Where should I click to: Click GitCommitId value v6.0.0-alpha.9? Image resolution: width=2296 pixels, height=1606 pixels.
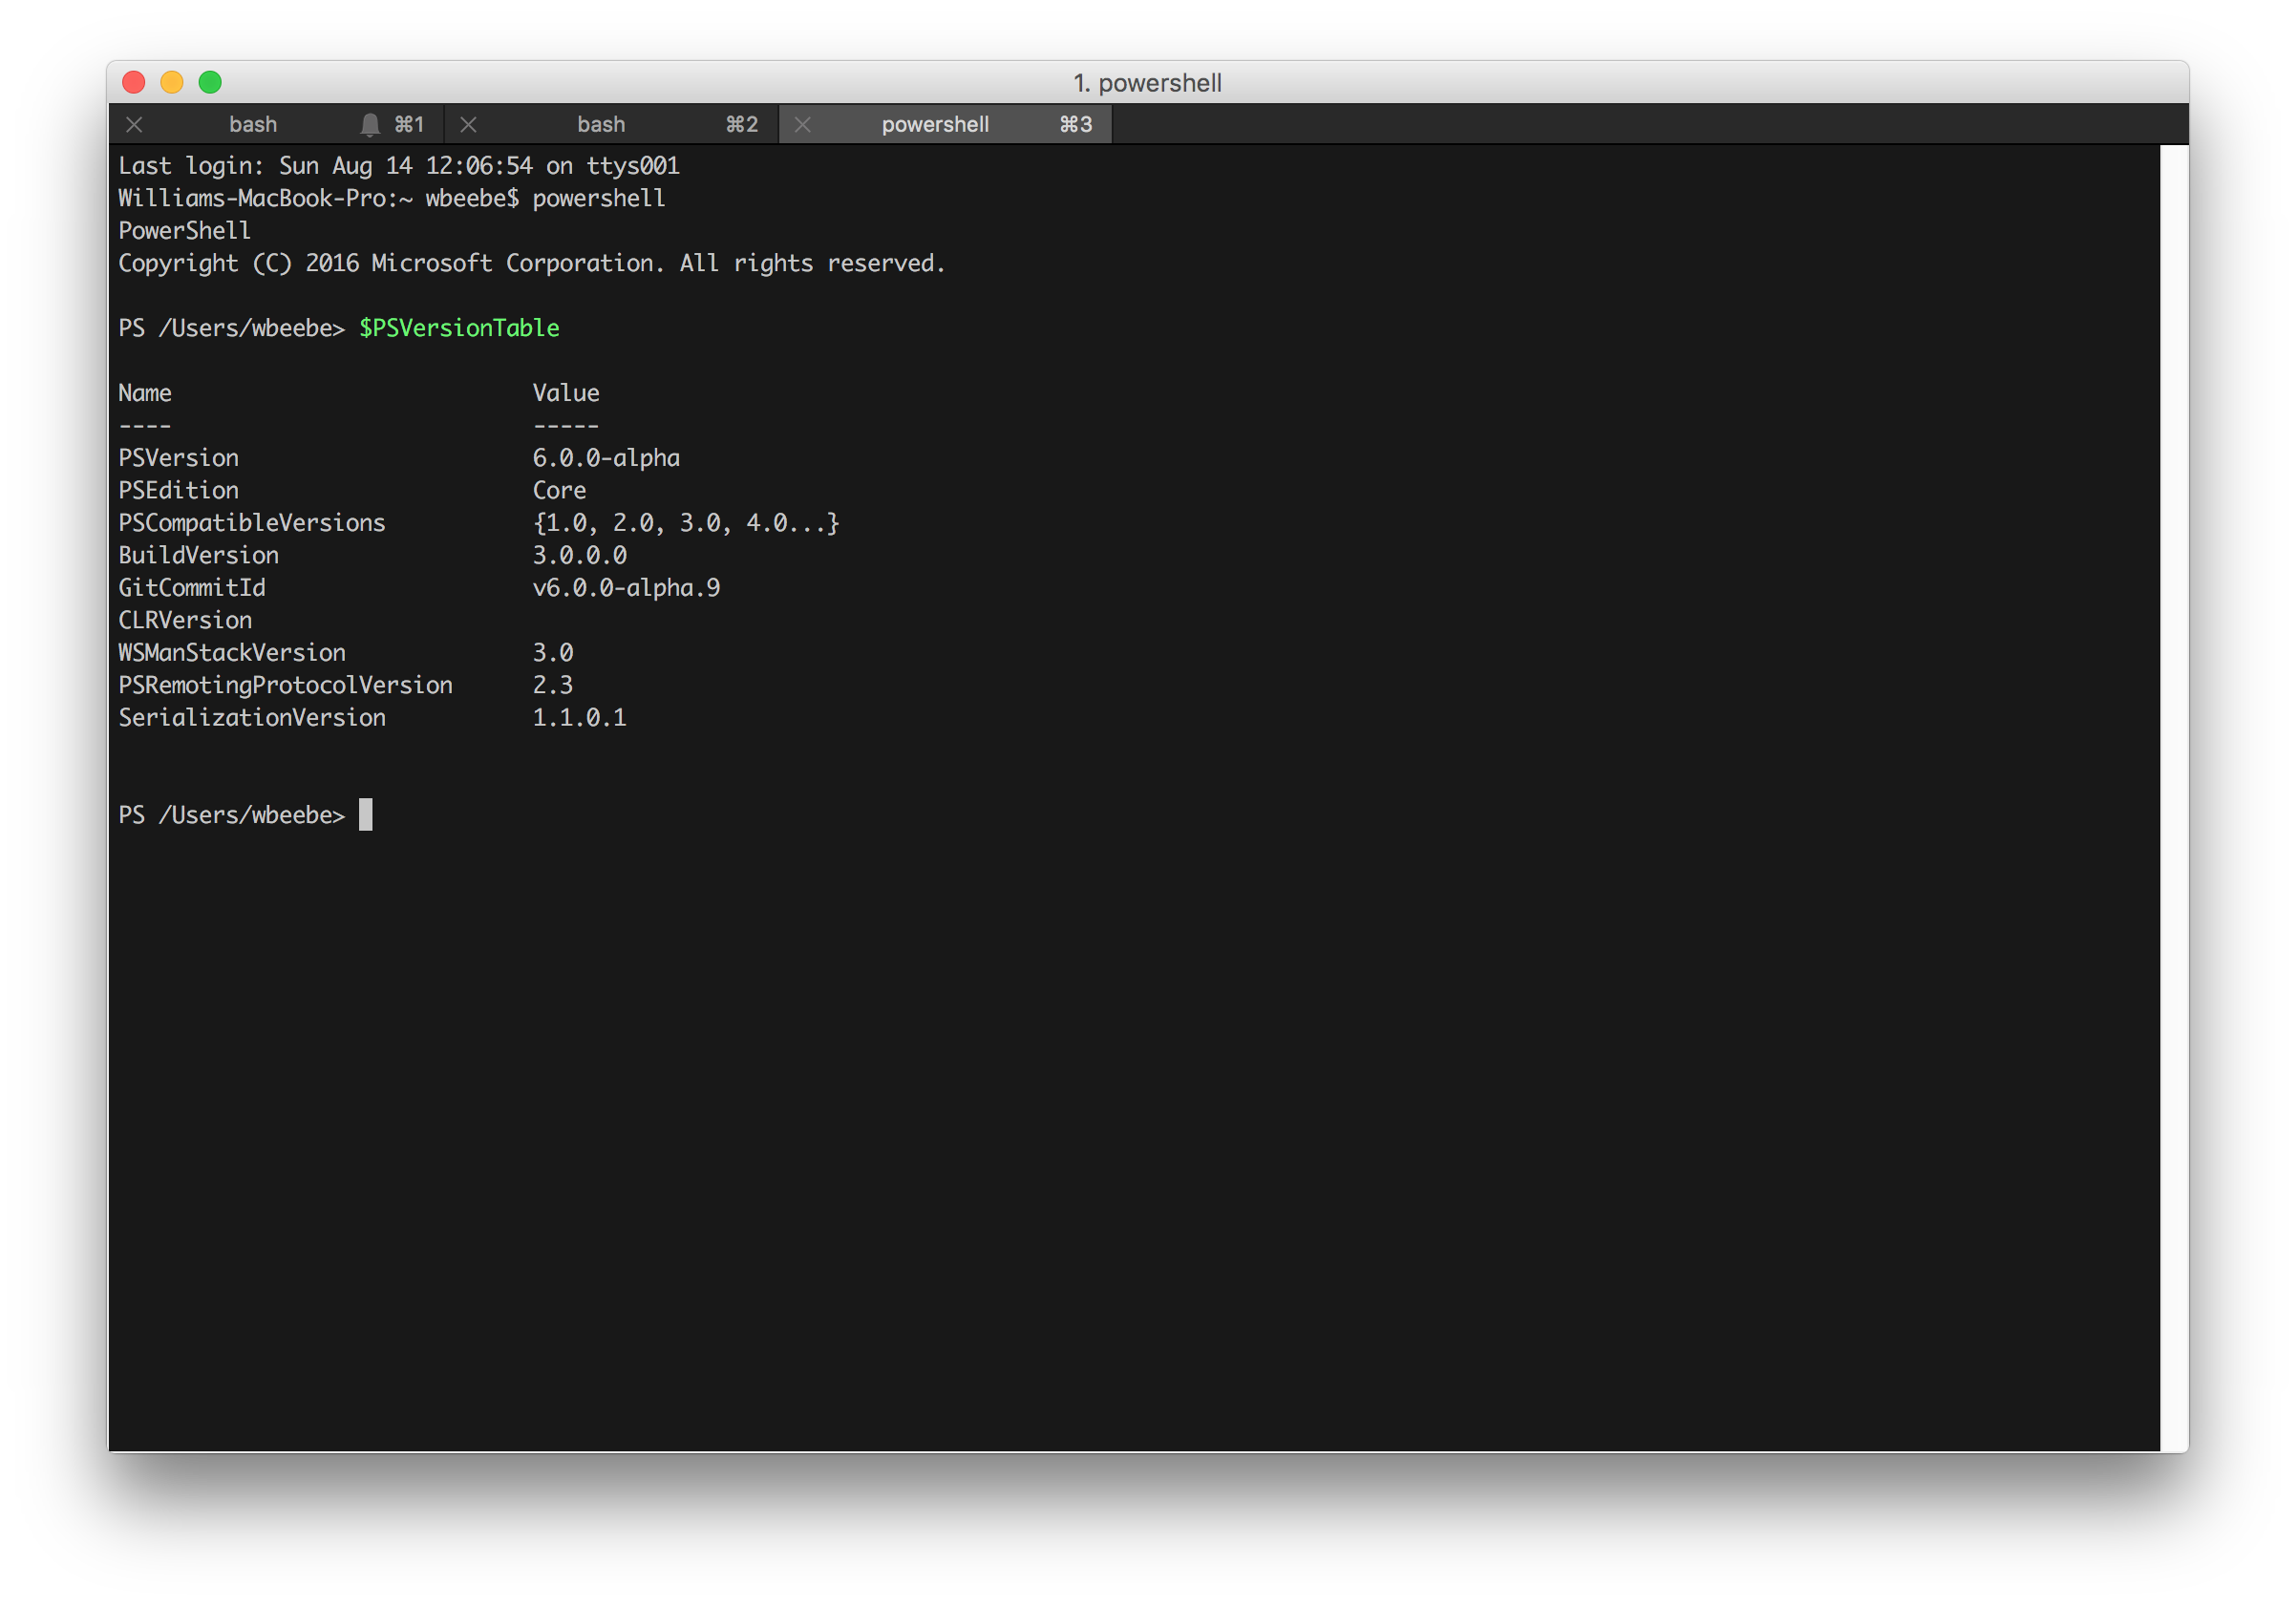tap(626, 588)
